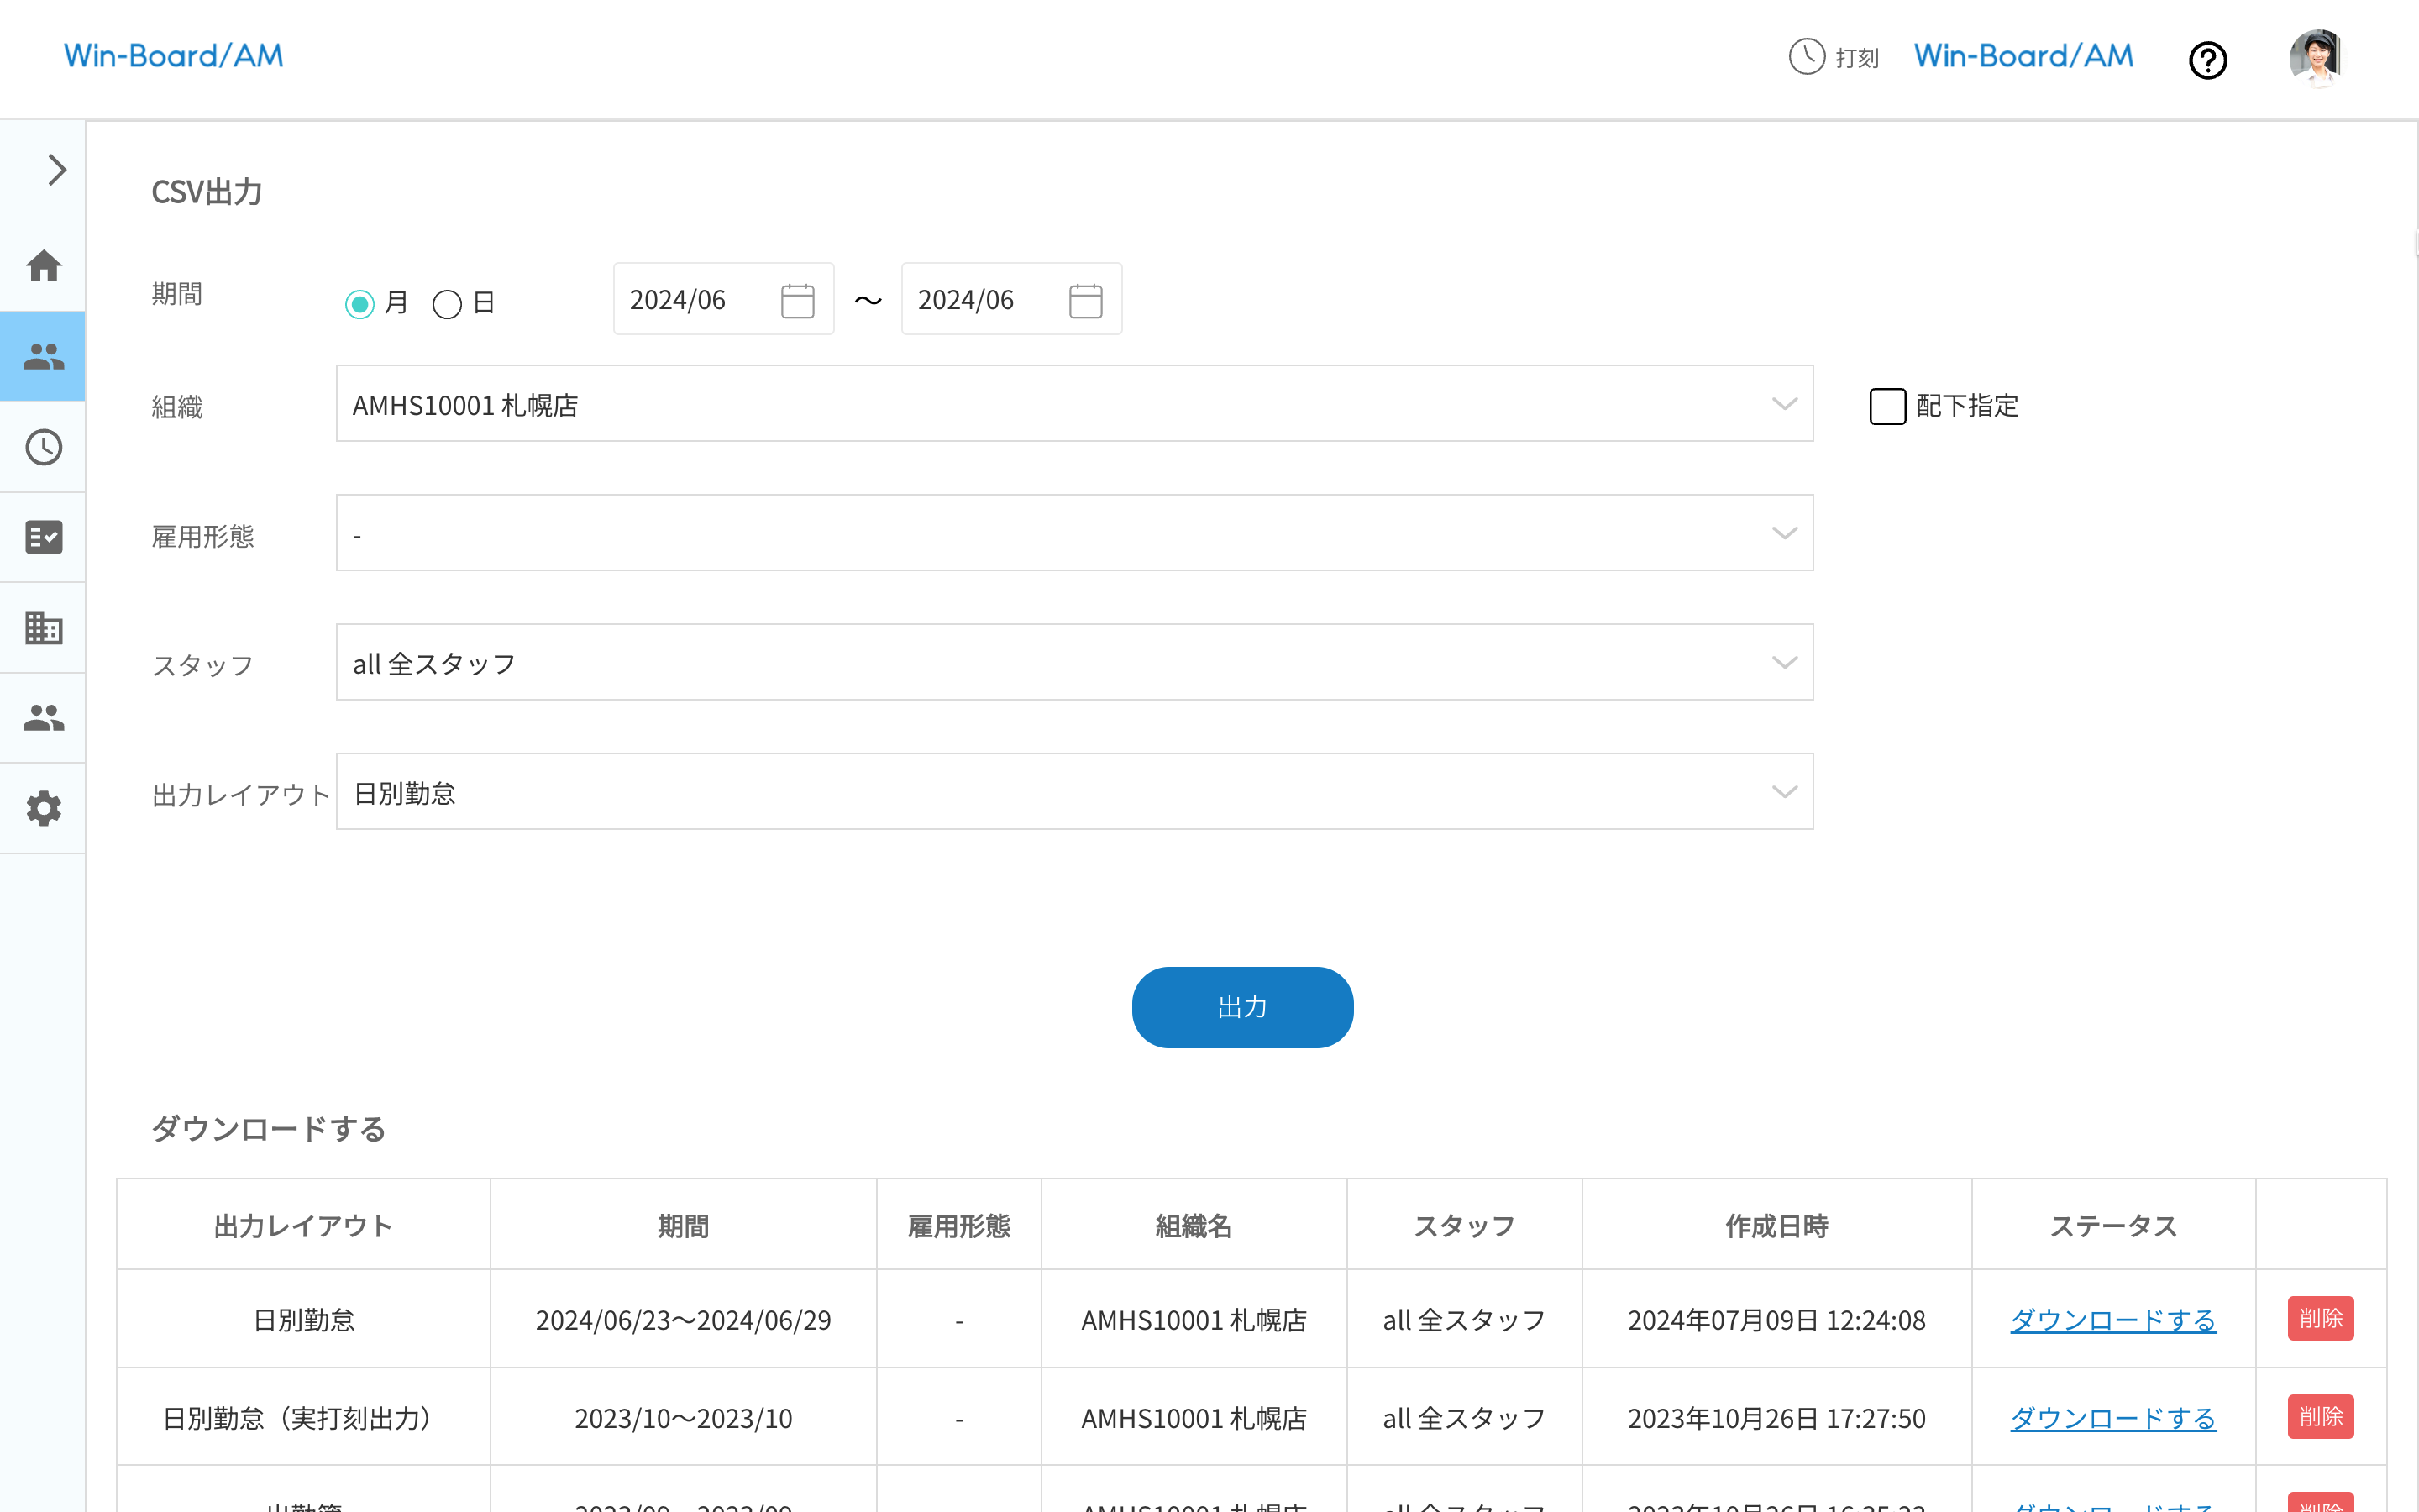This screenshot has height=1512, width=2419.
Task: Click the clock icon in sidebar
Action: click(43, 447)
